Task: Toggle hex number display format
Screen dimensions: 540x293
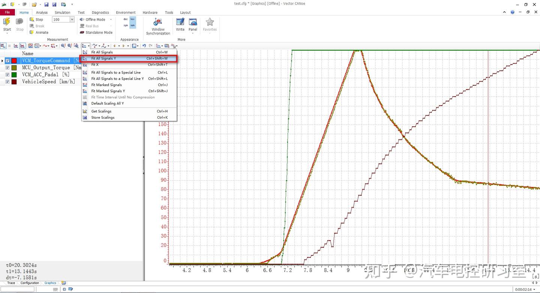Action: coord(132,19)
